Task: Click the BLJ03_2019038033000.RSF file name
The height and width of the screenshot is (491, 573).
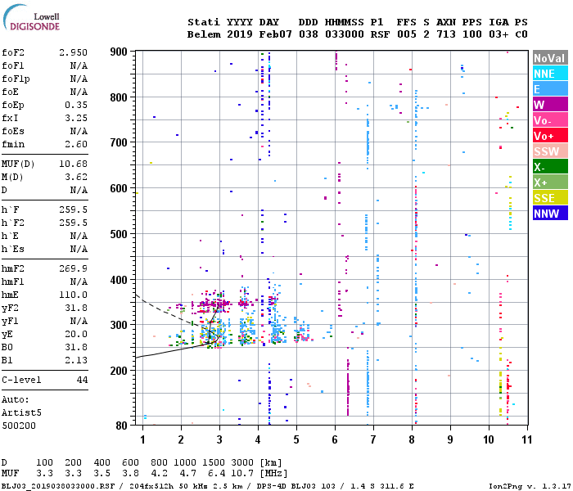Action: pyautogui.click(x=58, y=486)
